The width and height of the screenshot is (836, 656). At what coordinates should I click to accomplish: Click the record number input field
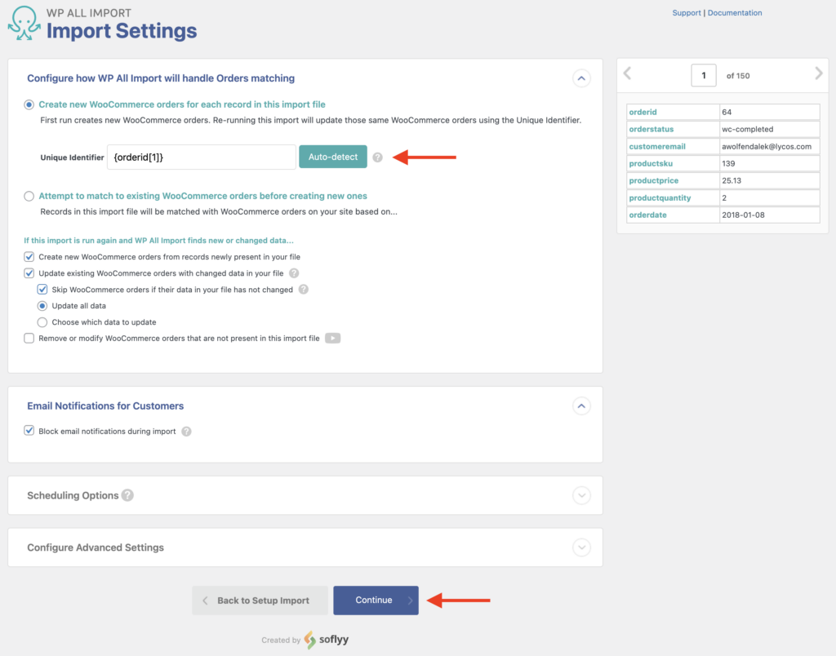point(703,74)
